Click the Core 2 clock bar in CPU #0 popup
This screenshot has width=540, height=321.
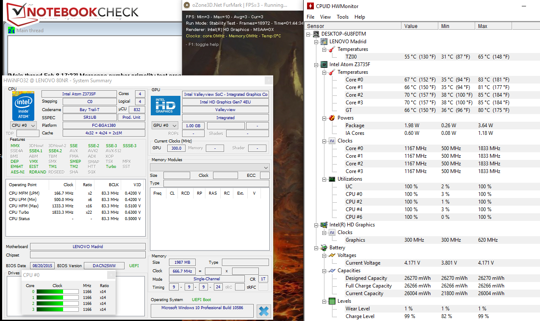pos(58,304)
